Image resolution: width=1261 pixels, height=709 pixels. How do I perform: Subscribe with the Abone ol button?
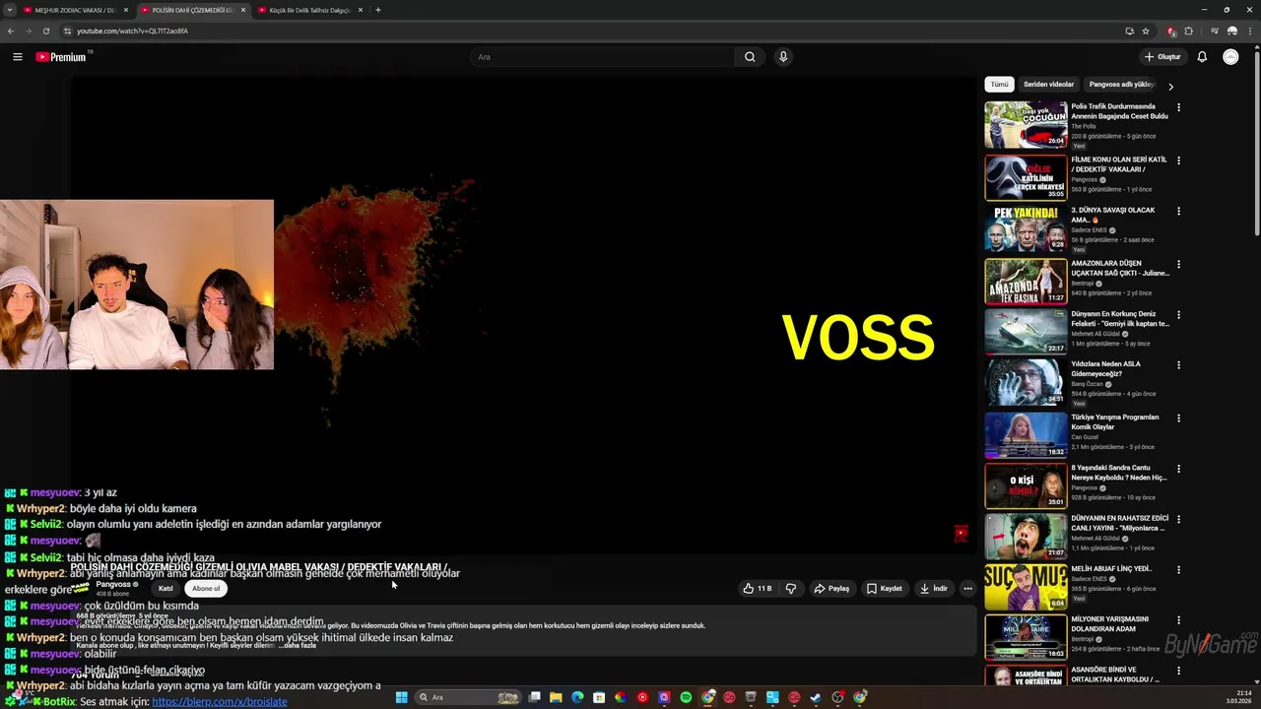click(206, 589)
